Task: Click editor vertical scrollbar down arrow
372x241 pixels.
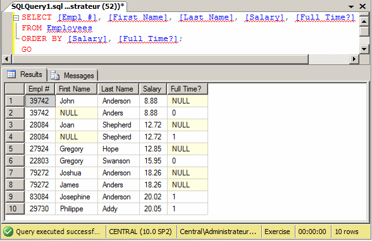Action: 364,49
